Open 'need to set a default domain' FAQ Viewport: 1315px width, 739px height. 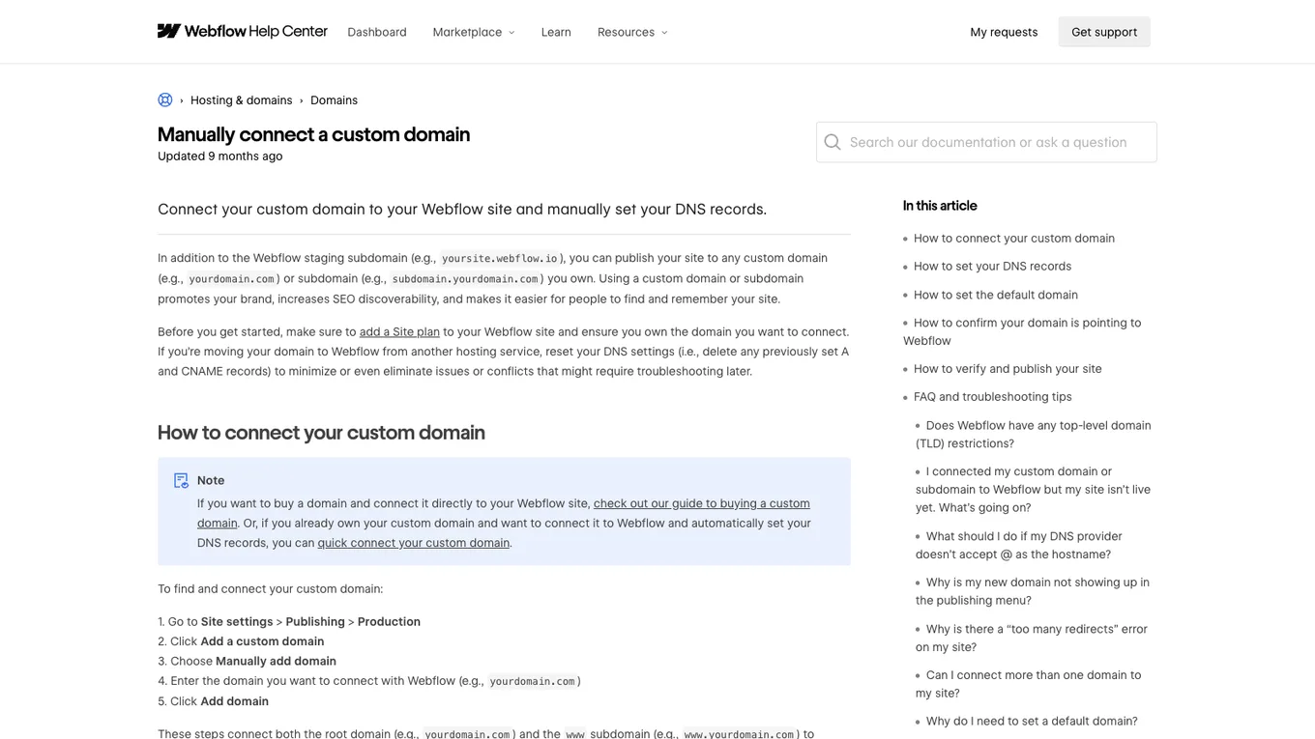pos(1032,722)
